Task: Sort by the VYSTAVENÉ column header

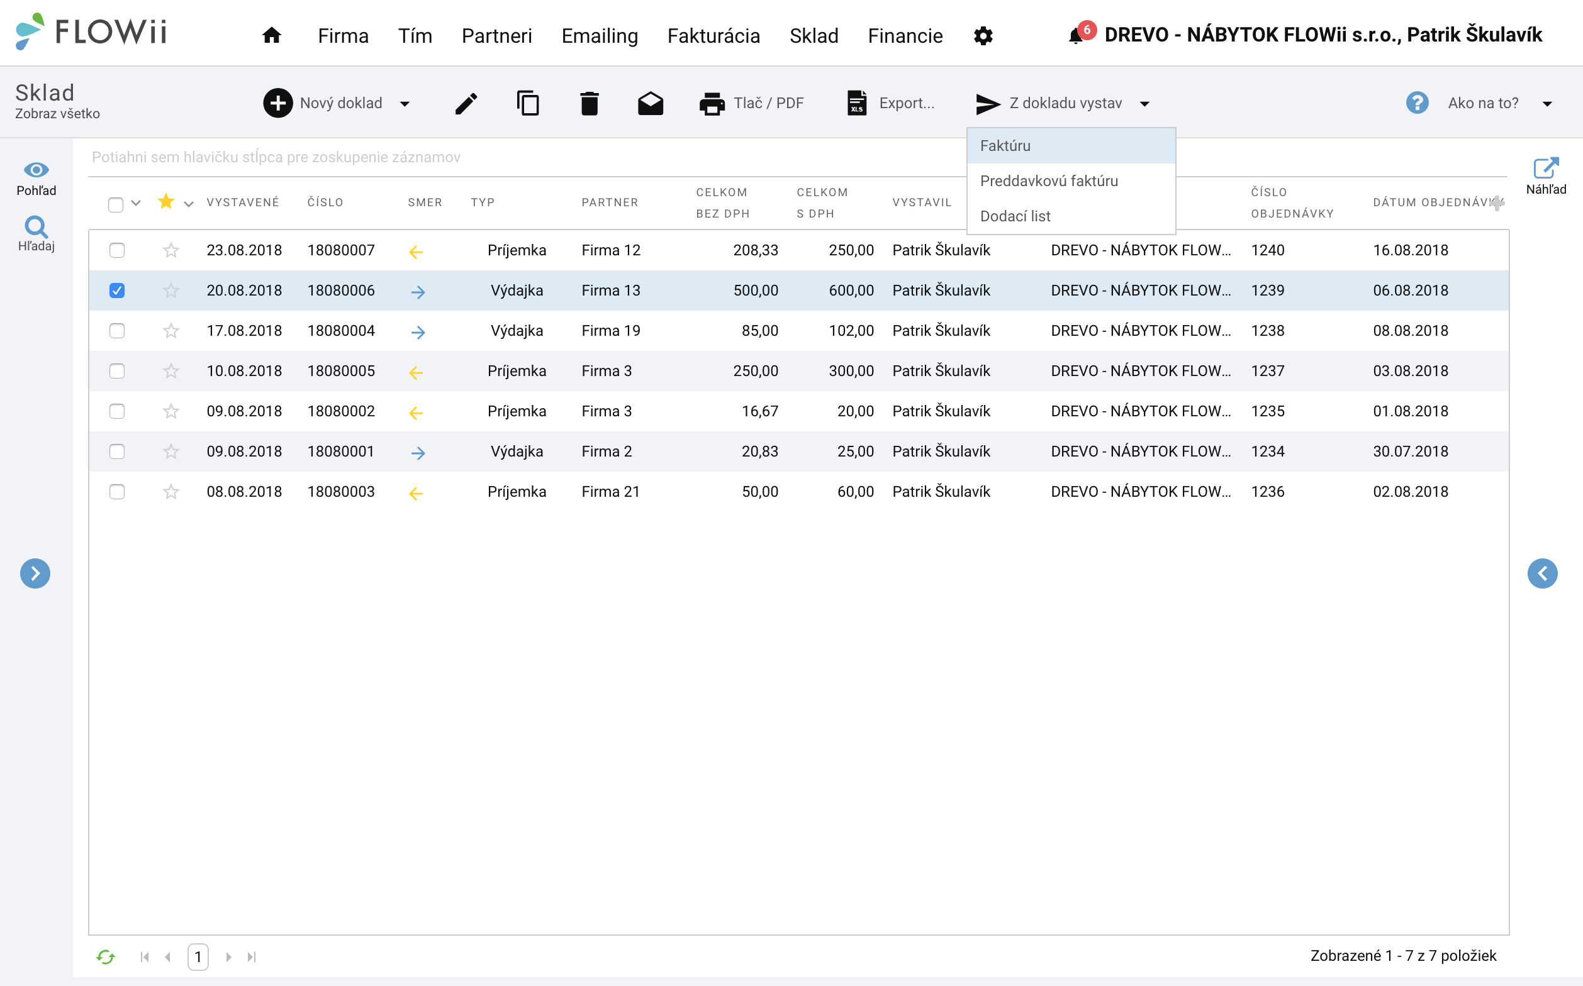Action: (x=243, y=202)
